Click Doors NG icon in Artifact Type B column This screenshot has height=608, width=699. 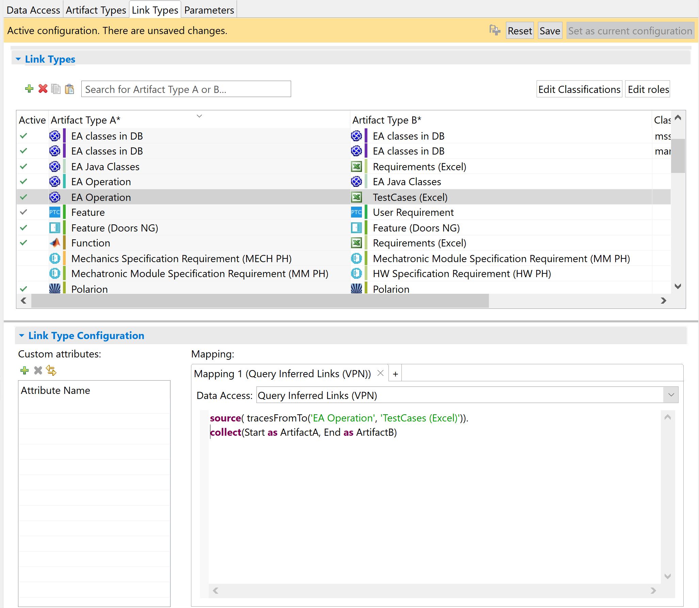tap(356, 228)
